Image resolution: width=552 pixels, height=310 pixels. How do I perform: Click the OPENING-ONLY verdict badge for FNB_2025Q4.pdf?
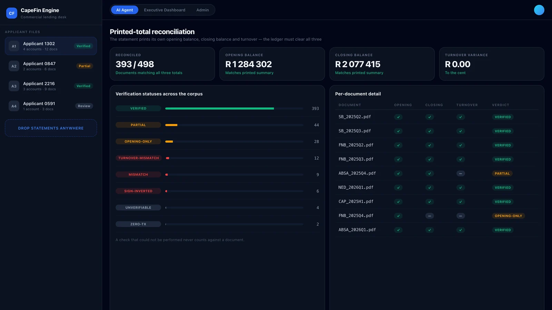(508, 216)
